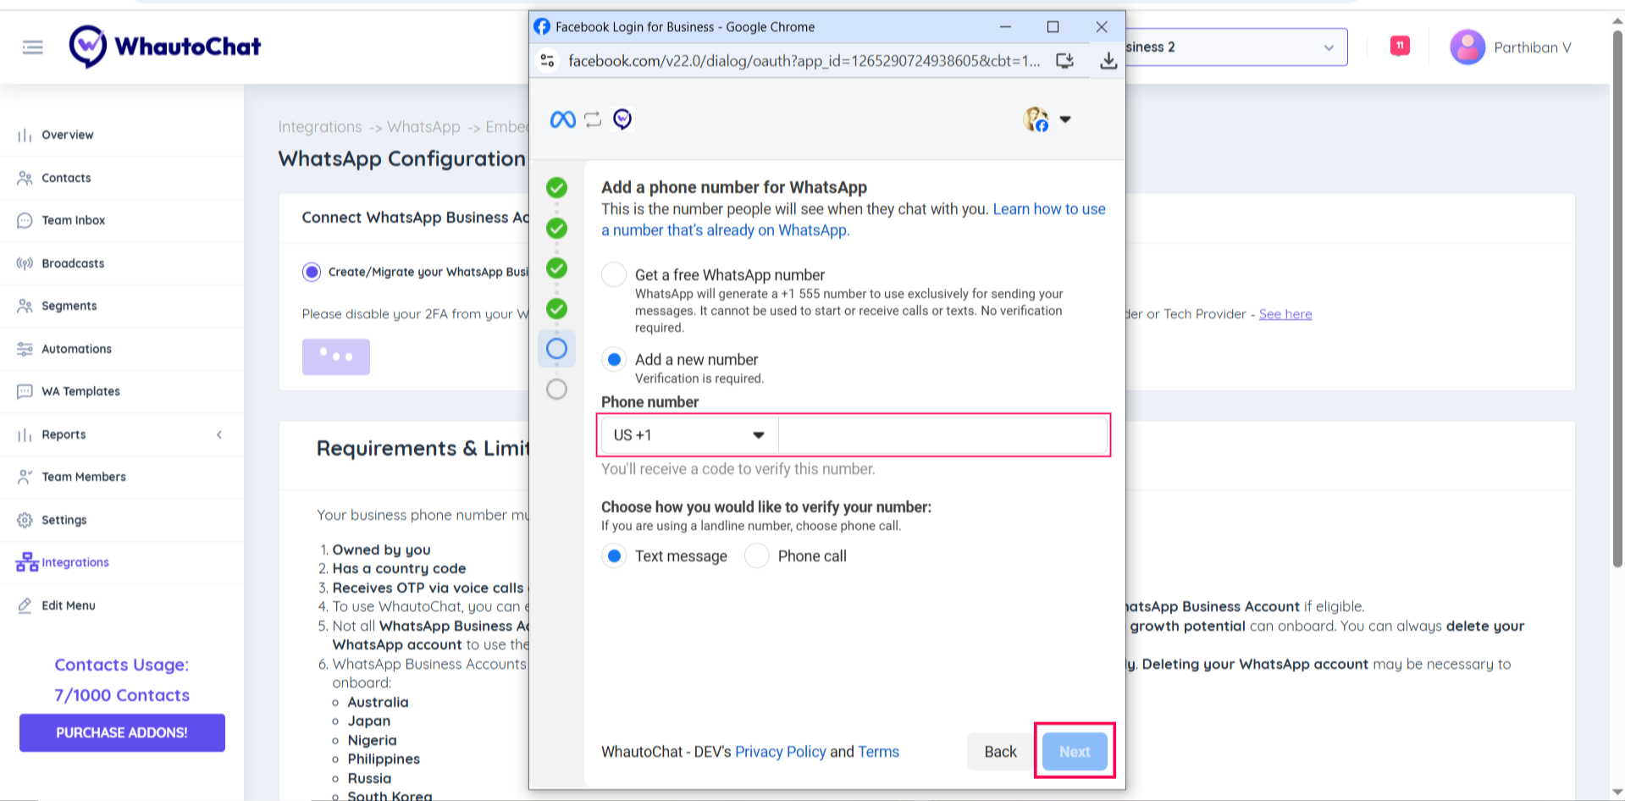Click the Back button in dialog

coord(1000,752)
